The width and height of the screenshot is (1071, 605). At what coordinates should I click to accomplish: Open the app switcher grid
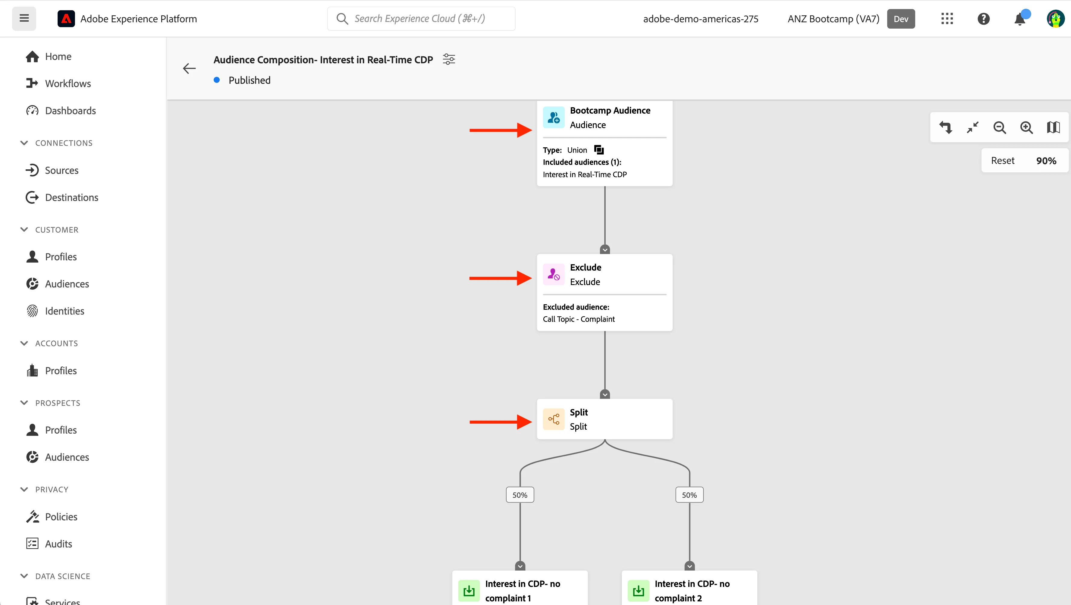point(947,19)
